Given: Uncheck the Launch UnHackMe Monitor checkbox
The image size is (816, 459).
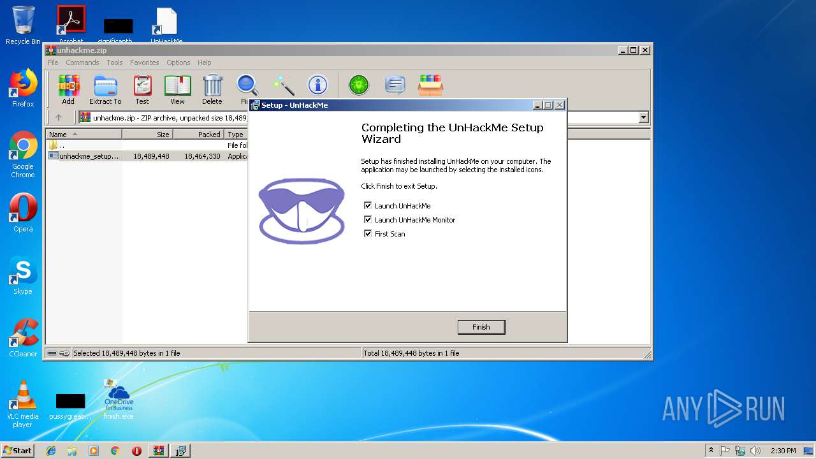Looking at the screenshot, I should point(368,219).
